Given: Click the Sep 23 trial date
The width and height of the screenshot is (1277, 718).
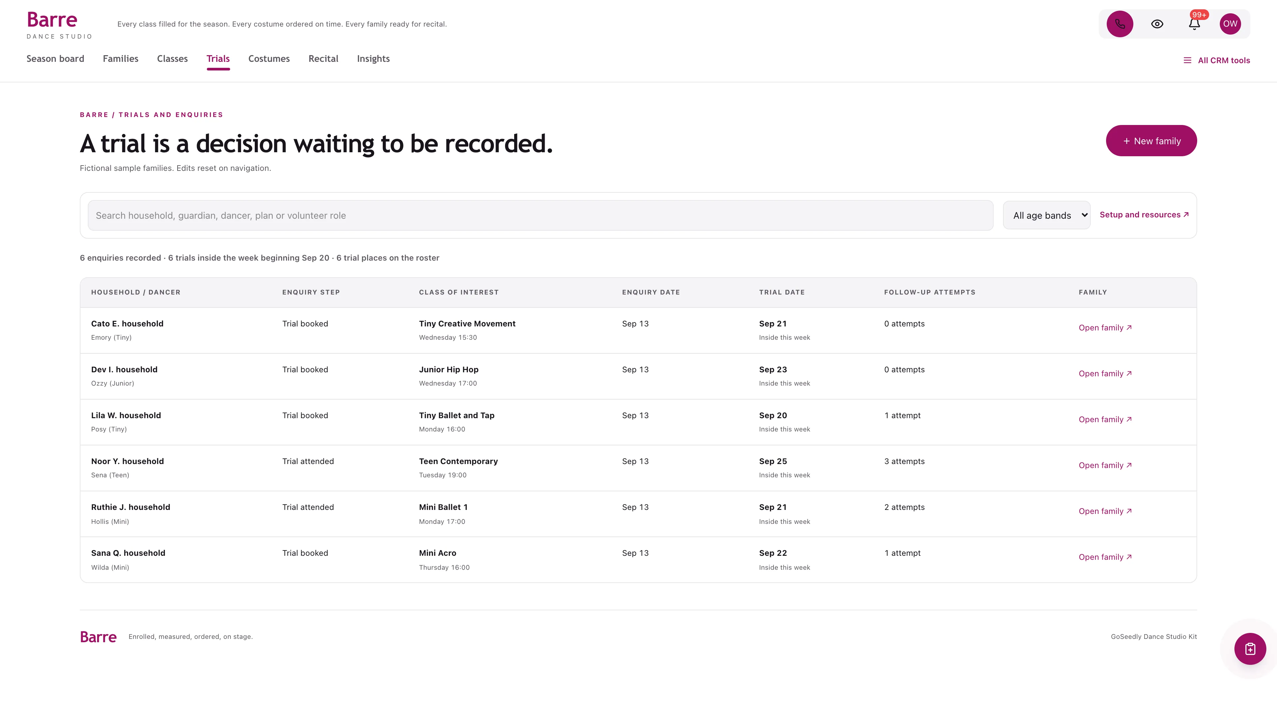Looking at the screenshot, I should coord(773,370).
